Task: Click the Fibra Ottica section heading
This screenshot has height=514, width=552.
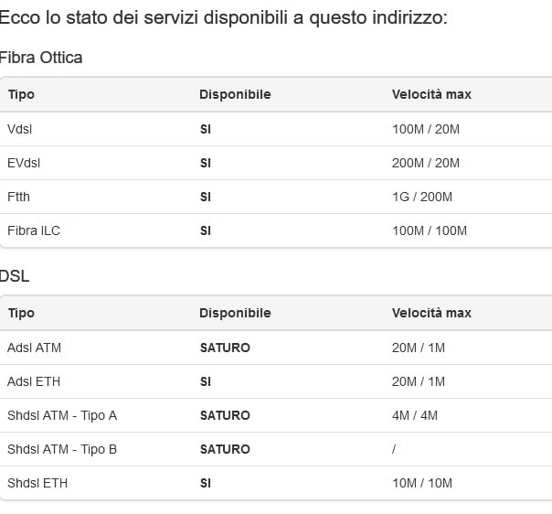Action: pos(41,58)
